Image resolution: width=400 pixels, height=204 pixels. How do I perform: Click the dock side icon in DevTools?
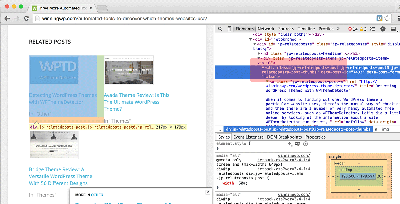pos(393,29)
